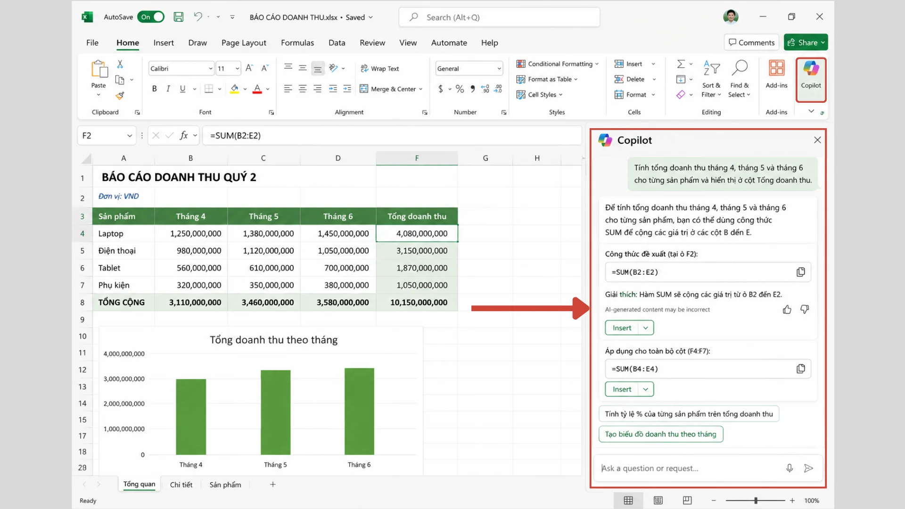Click the Share button
Viewport: 905px width, 509px height.
(x=806, y=42)
